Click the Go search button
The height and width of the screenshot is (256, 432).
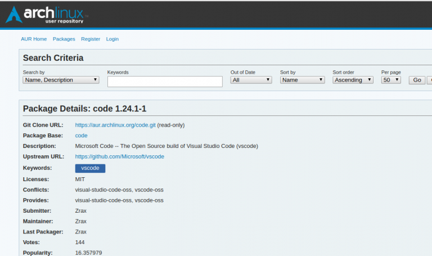pyautogui.click(x=417, y=80)
